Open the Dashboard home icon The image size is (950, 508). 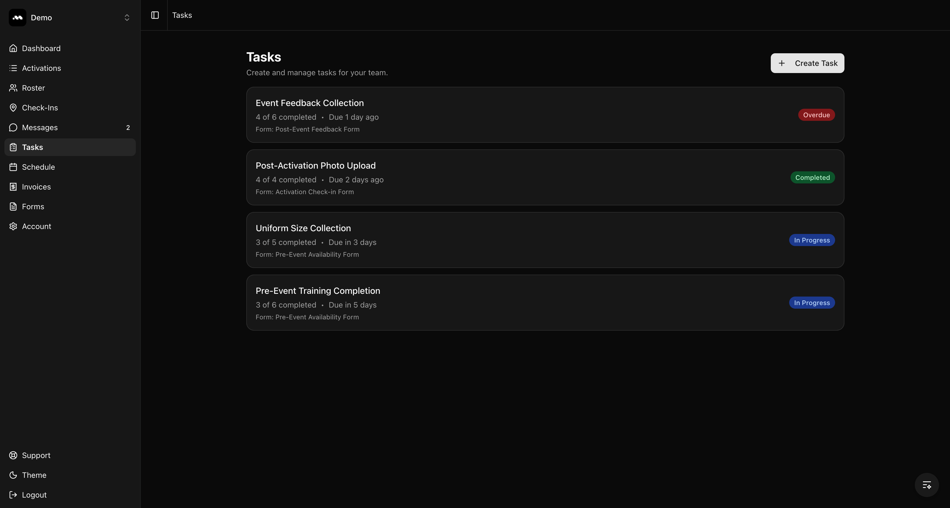13,48
